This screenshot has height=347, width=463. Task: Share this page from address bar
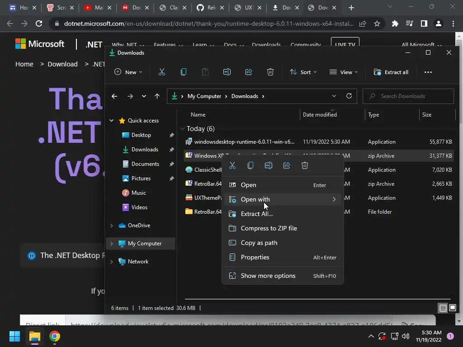(362, 23)
